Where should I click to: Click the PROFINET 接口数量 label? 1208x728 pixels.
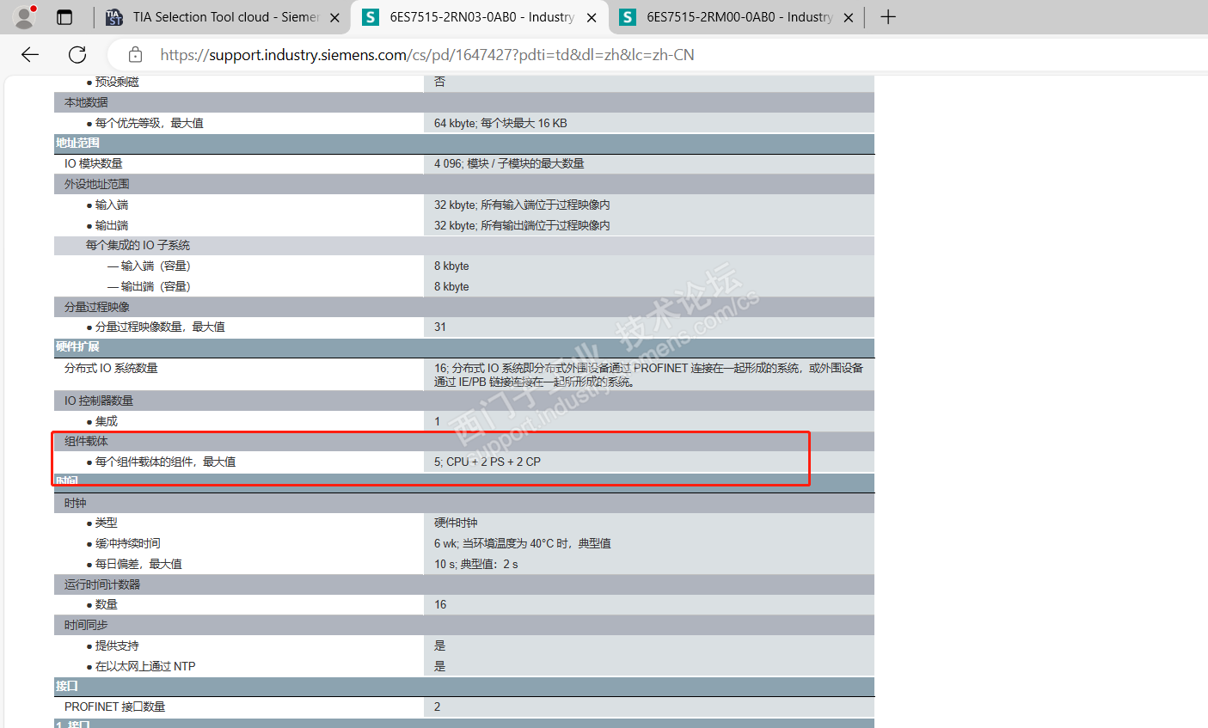(115, 707)
